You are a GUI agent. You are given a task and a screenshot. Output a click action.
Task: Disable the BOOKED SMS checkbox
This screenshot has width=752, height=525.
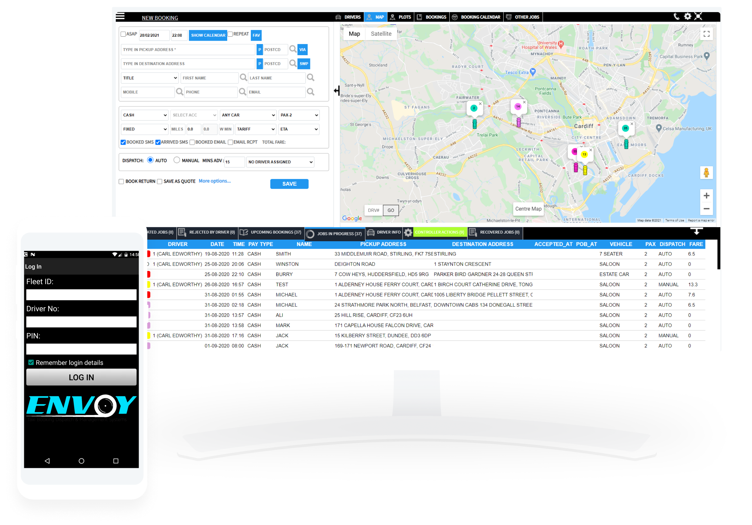click(123, 142)
